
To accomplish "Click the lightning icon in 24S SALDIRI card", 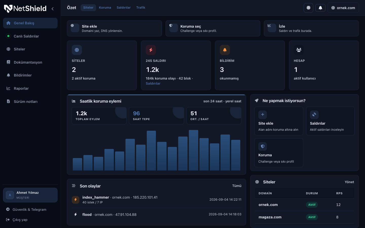I will 151,50.
